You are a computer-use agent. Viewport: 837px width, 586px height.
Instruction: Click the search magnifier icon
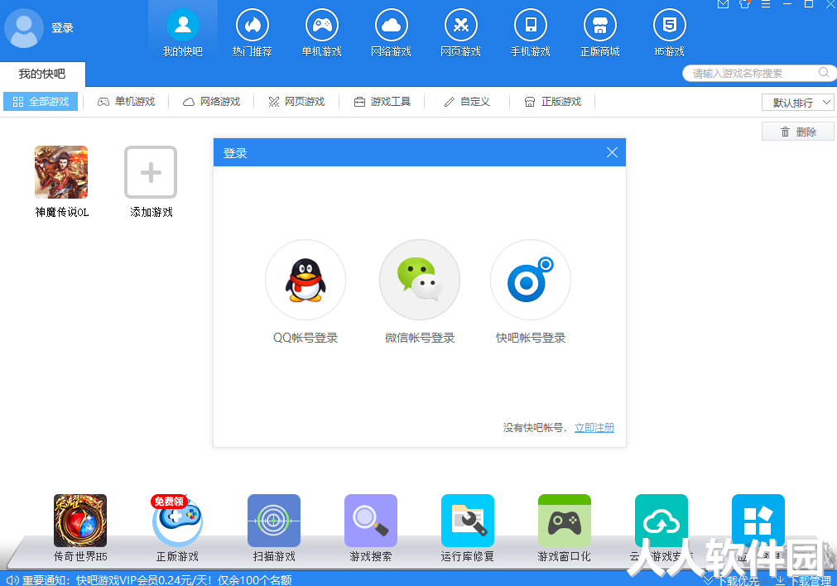tap(825, 72)
